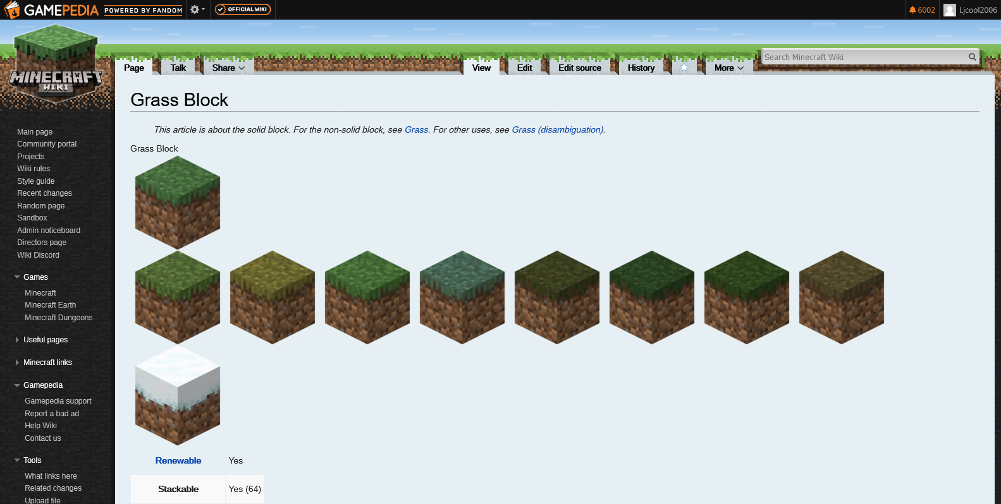Click the Official Wiki badge
This screenshot has width=1001, height=504.
pos(243,9)
